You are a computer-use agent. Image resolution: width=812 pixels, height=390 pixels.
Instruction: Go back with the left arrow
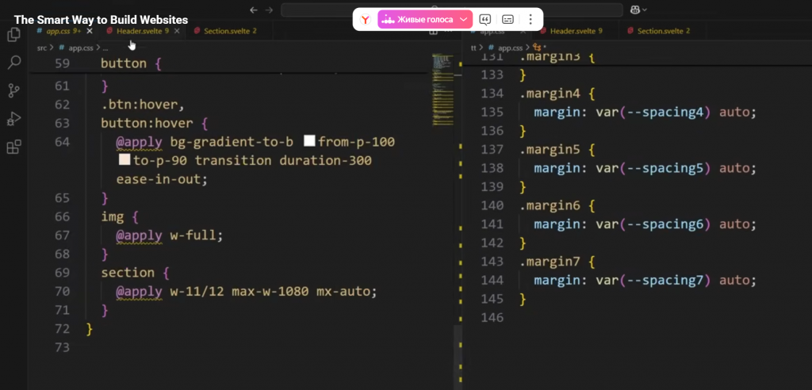coord(253,10)
